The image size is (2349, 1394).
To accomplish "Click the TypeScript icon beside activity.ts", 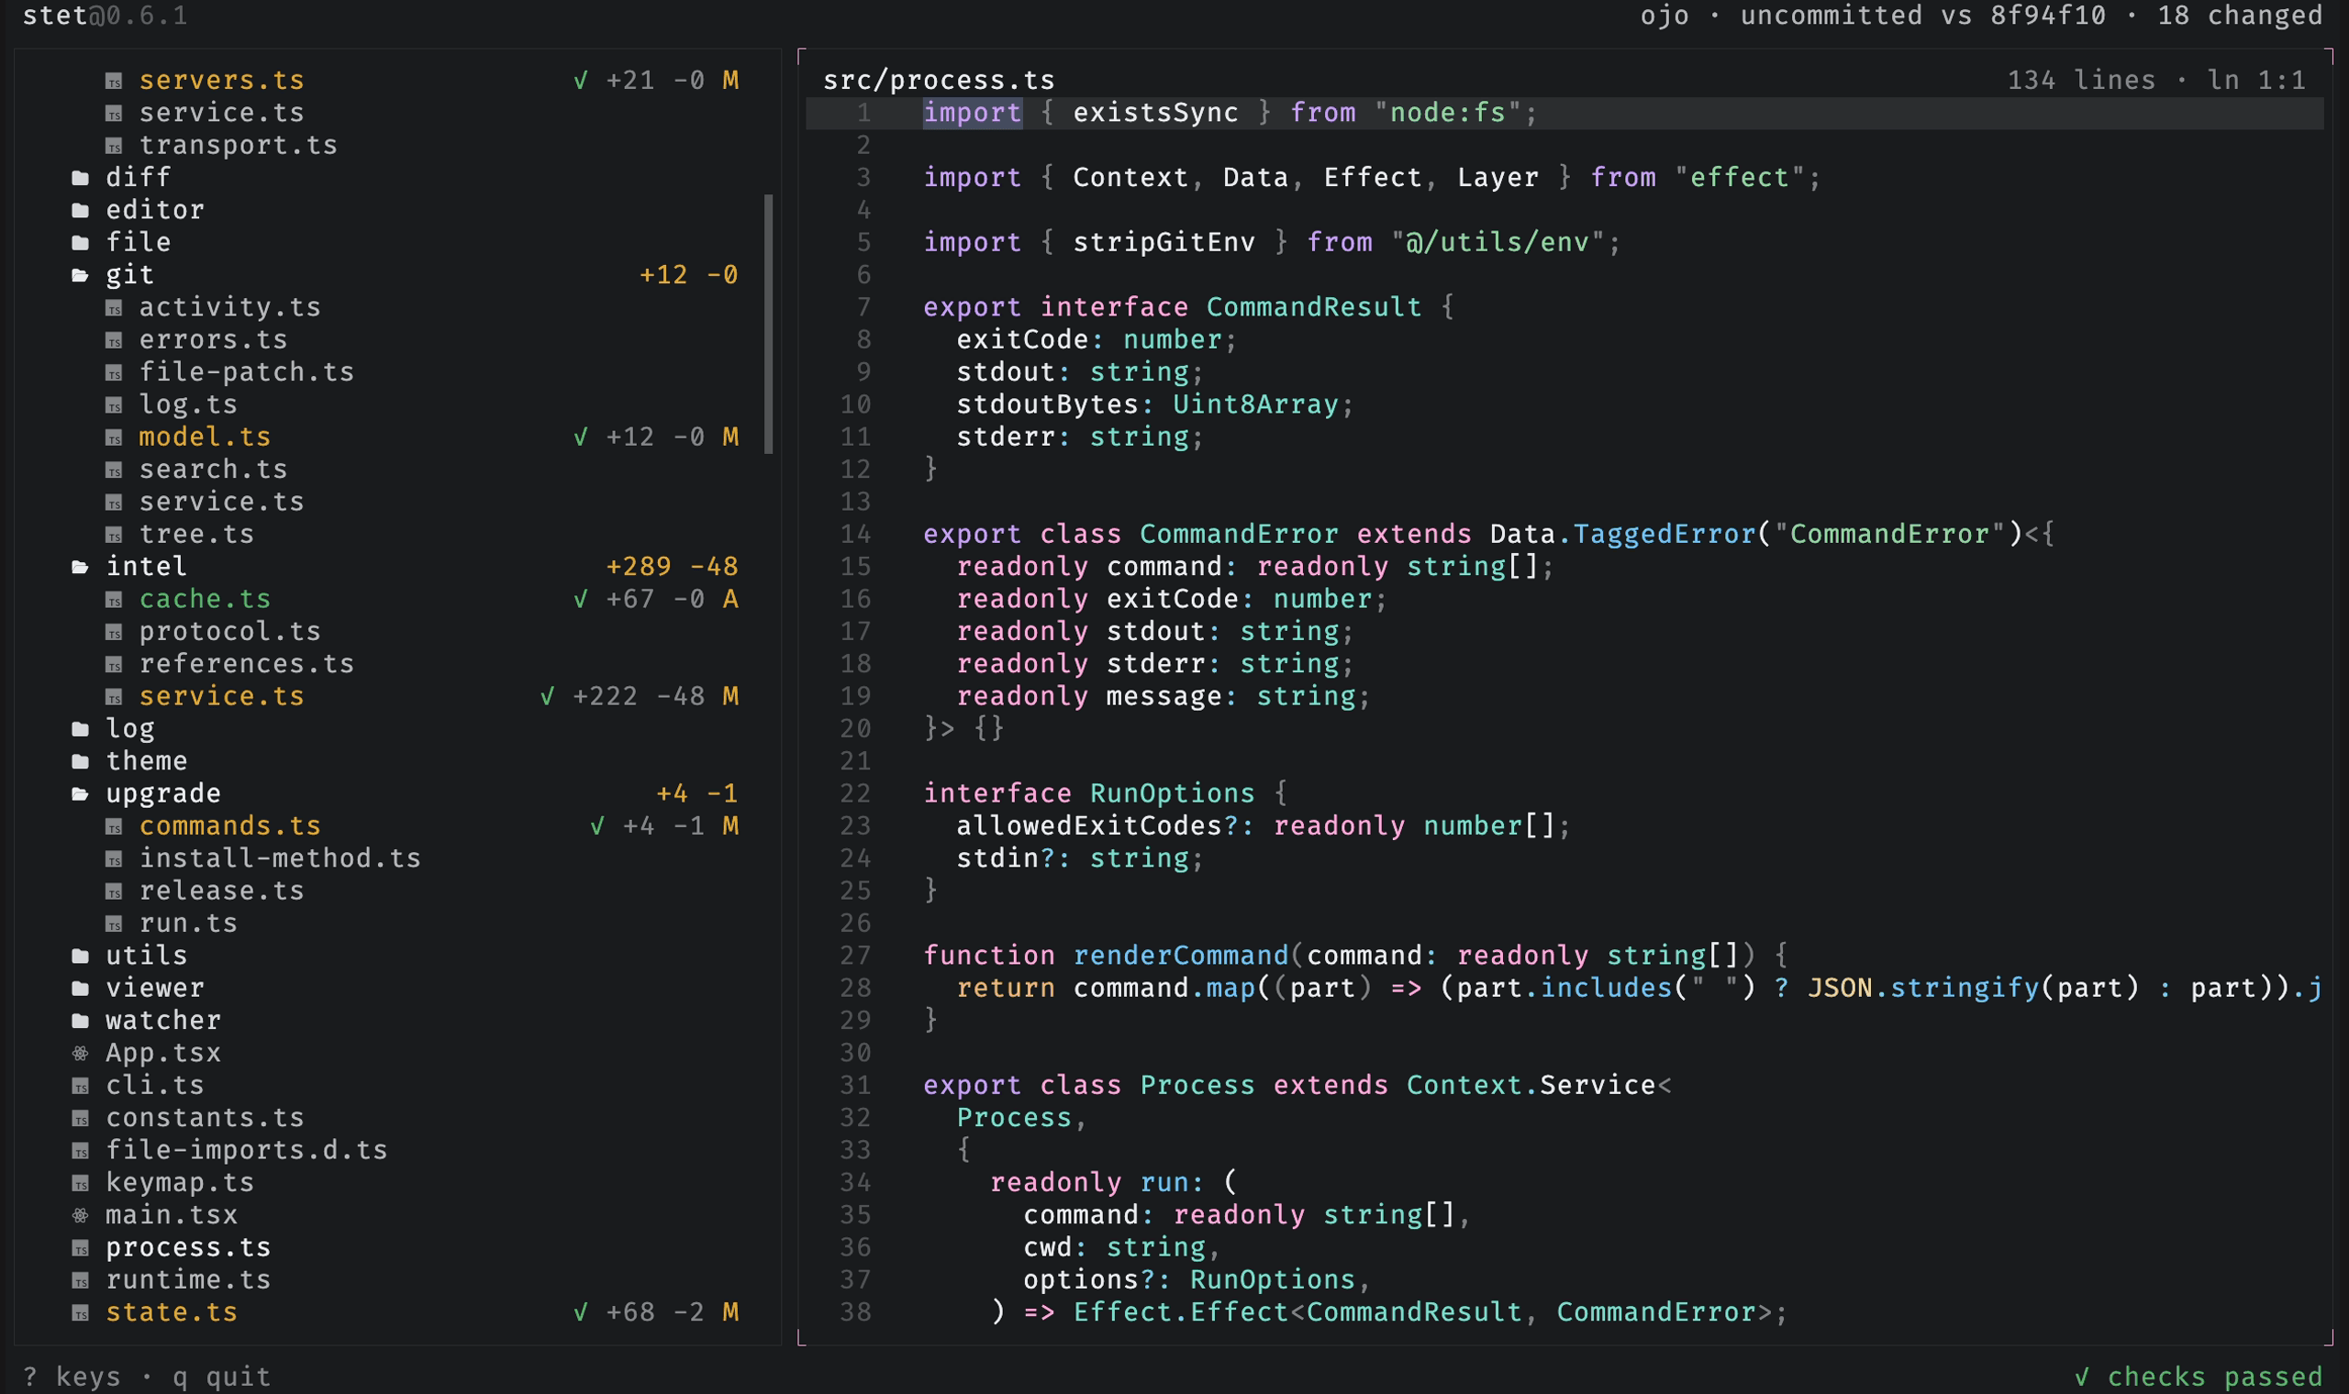I will 114,308.
